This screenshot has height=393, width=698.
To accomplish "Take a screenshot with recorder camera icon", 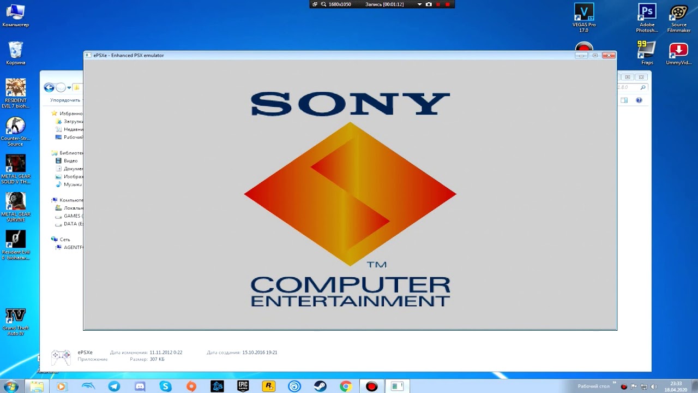I will pos(429,4).
